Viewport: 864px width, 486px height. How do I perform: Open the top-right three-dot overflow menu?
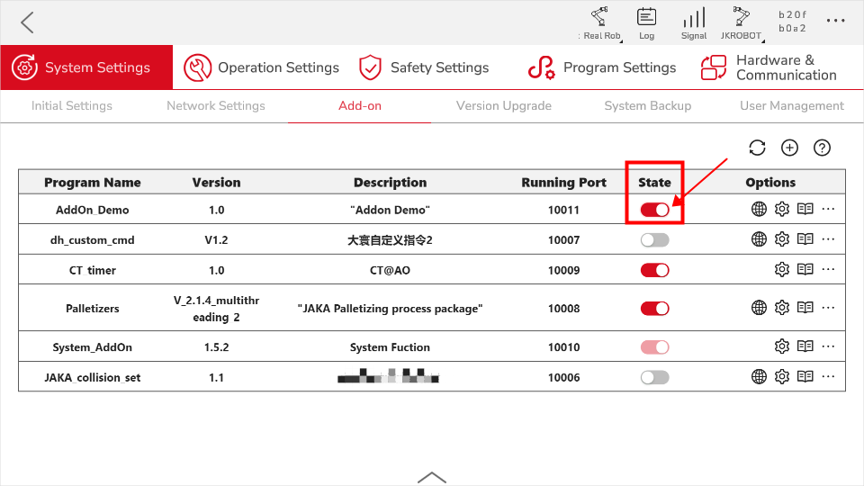[836, 21]
